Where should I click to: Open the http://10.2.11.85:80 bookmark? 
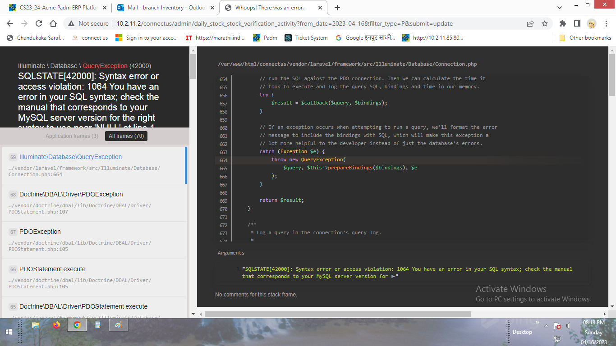(433, 38)
